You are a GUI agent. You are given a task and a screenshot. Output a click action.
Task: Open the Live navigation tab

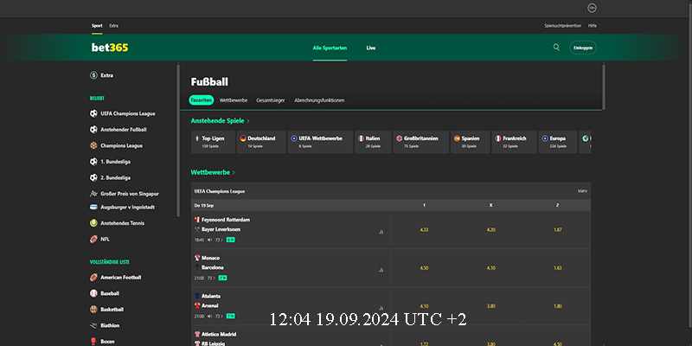click(371, 48)
